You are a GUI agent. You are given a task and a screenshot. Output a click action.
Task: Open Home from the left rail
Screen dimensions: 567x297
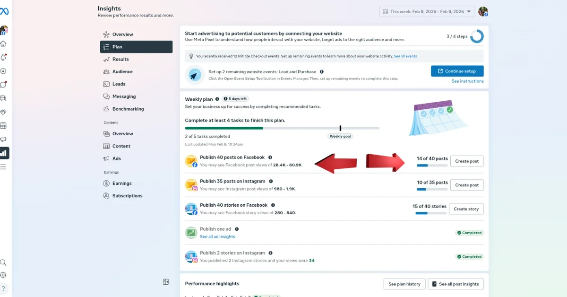[x=3, y=44]
